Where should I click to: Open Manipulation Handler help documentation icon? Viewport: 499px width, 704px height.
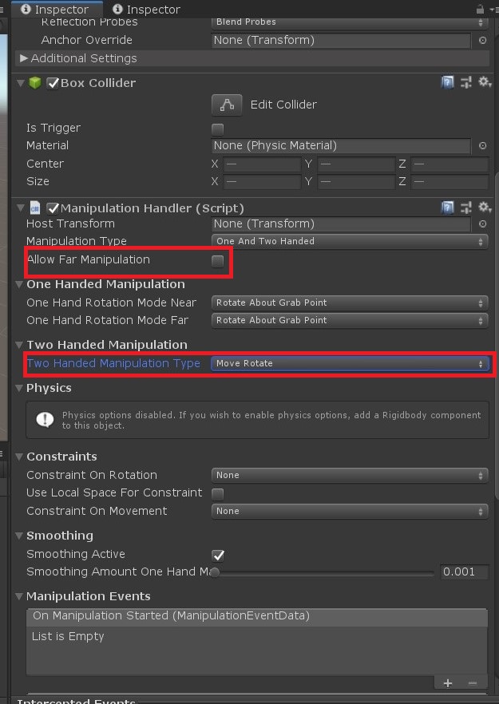click(447, 208)
